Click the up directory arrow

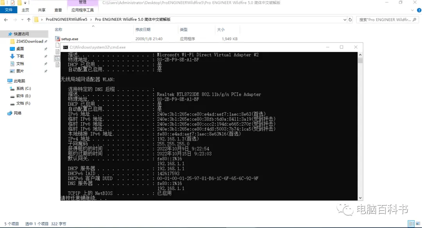coord(29,20)
